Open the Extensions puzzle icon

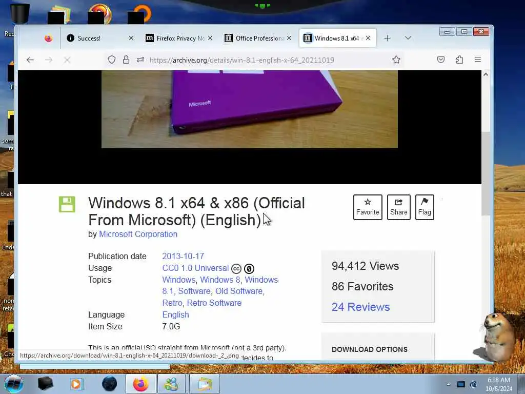459,60
